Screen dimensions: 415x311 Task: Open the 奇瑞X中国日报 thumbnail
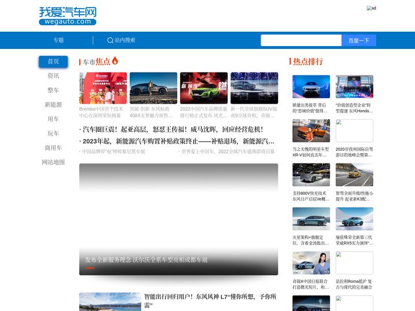click(x=311, y=263)
